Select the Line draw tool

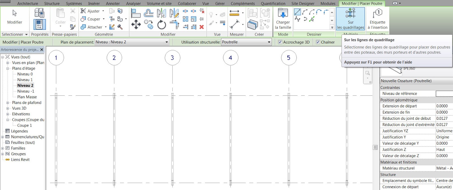tap(298, 12)
